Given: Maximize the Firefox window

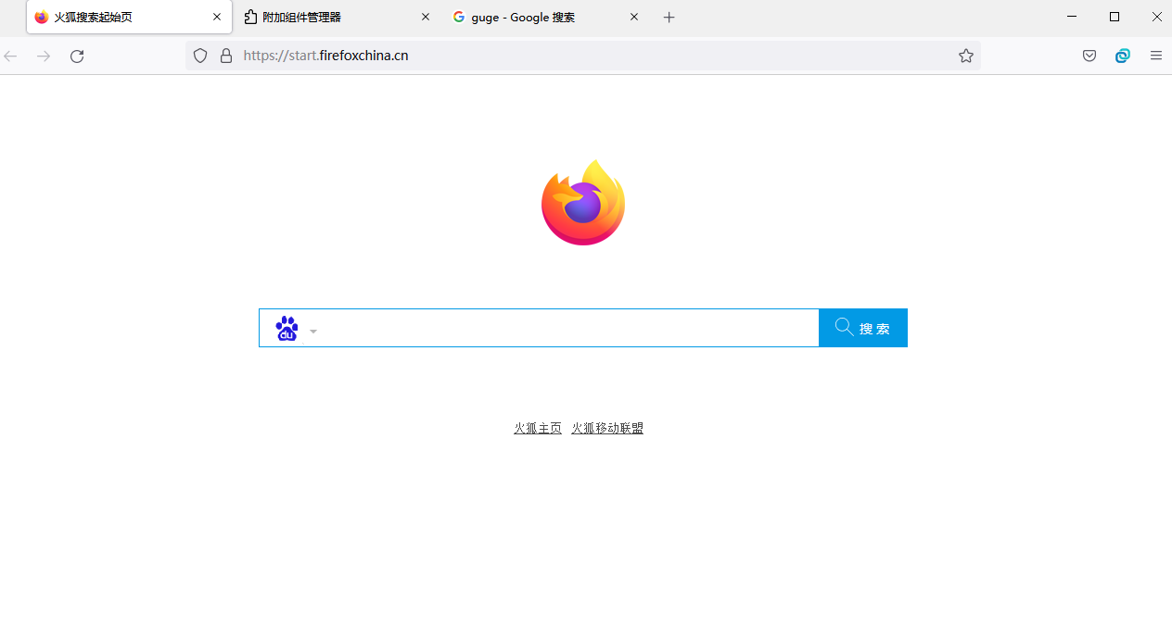Looking at the screenshot, I should coord(1115,17).
